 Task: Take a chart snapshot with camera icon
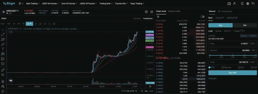tap(45, 24)
